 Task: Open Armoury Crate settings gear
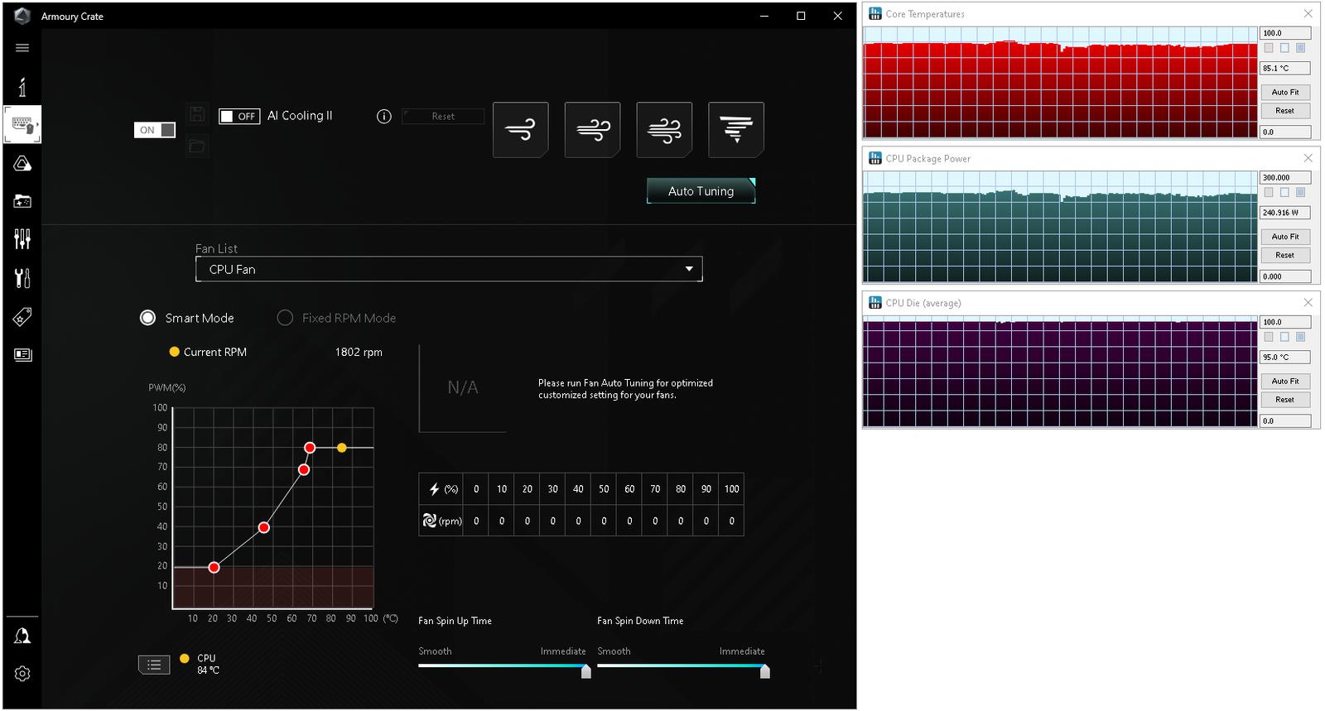pos(22,674)
